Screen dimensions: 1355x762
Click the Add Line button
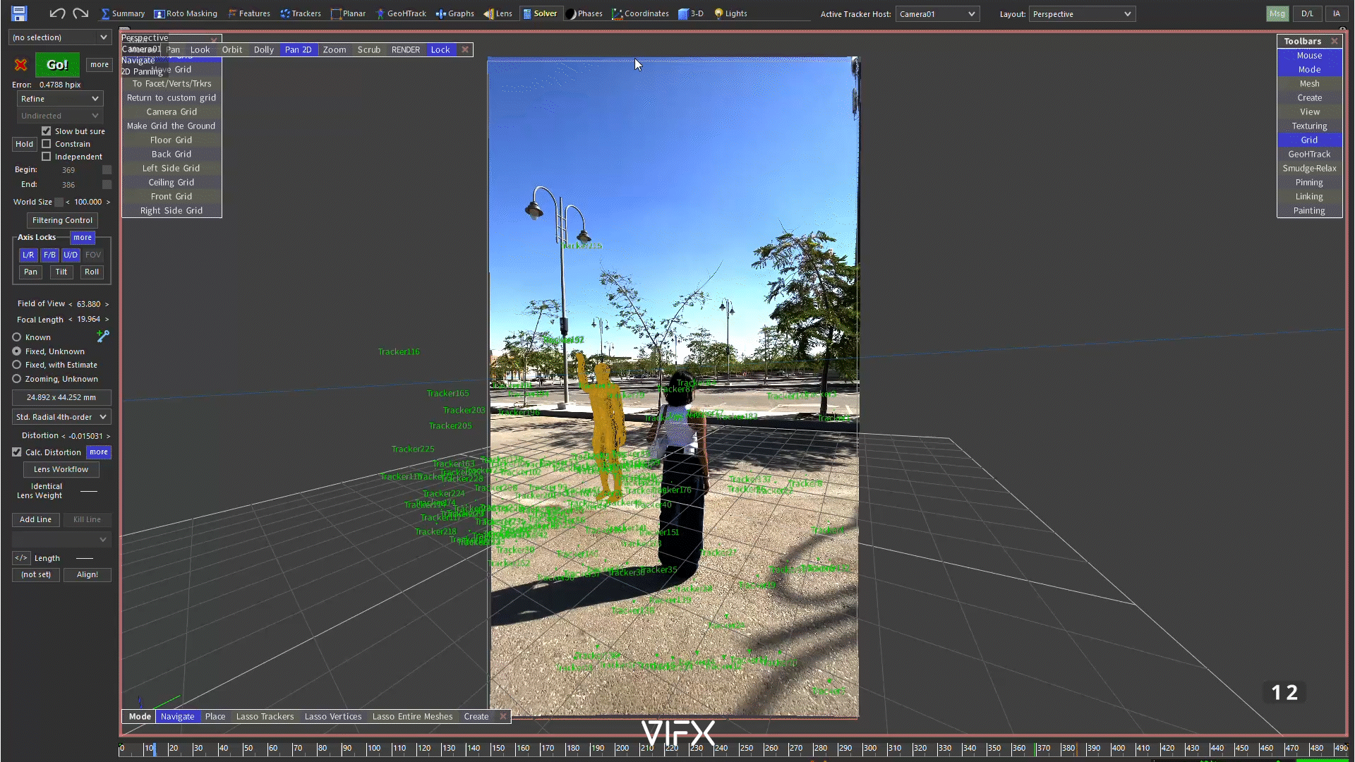[x=35, y=519]
